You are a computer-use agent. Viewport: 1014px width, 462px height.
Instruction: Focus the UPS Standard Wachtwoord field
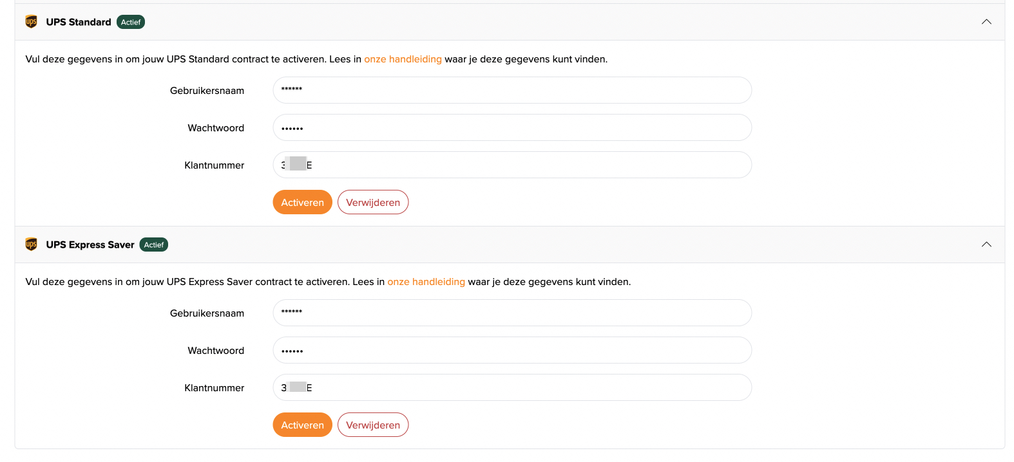(x=512, y=127)
